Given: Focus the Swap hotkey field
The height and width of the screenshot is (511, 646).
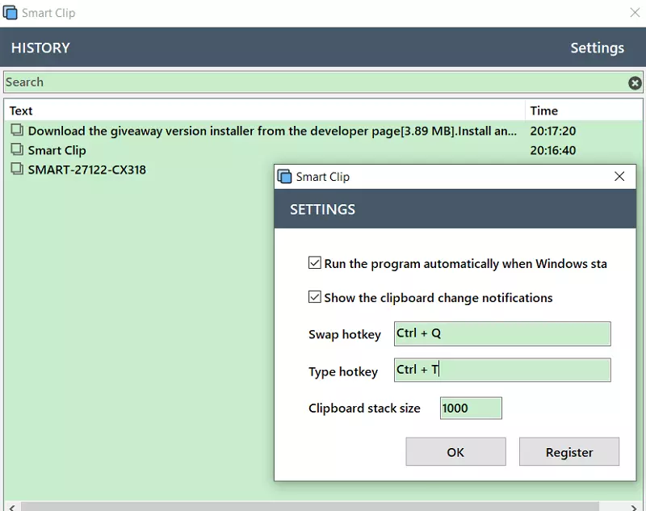Looking at the screenshot, I should [x=501, y=333].
